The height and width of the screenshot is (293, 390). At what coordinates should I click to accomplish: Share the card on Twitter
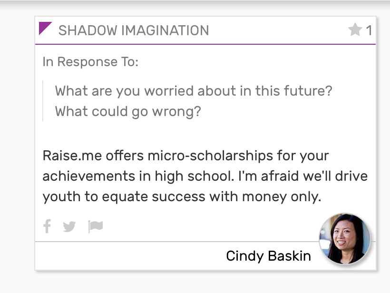coord(69,226)
